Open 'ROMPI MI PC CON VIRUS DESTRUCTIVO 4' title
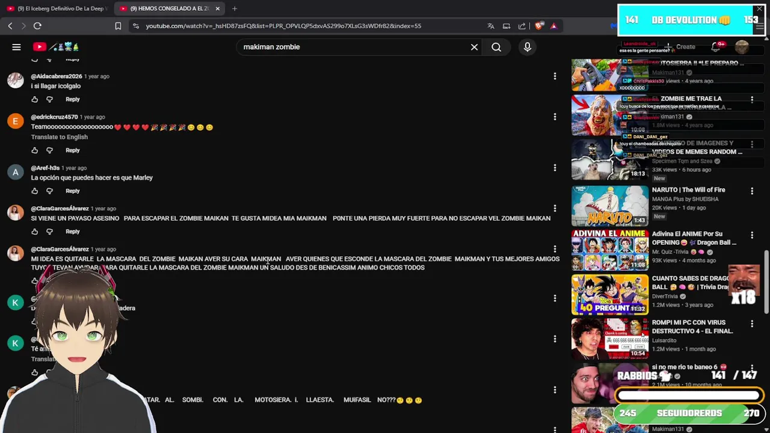 click(692, 327)
